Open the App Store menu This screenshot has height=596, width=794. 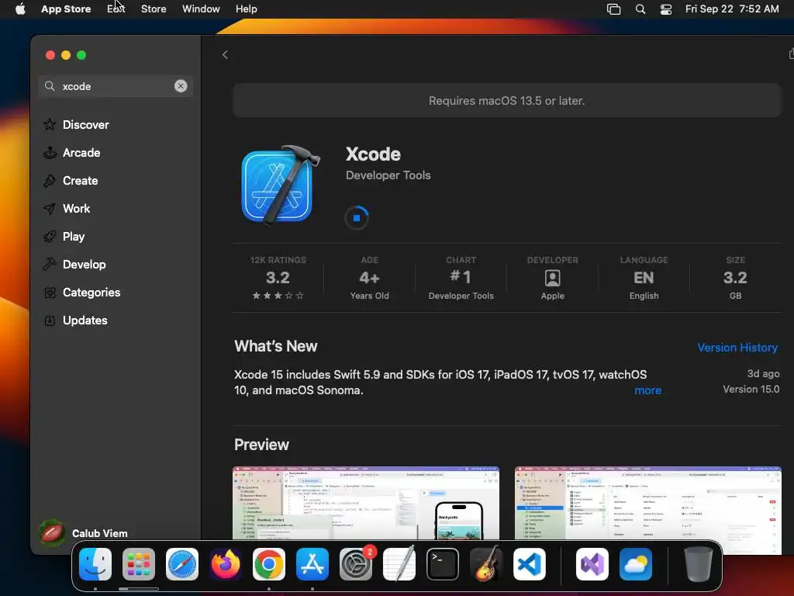[x=66, y=9]
